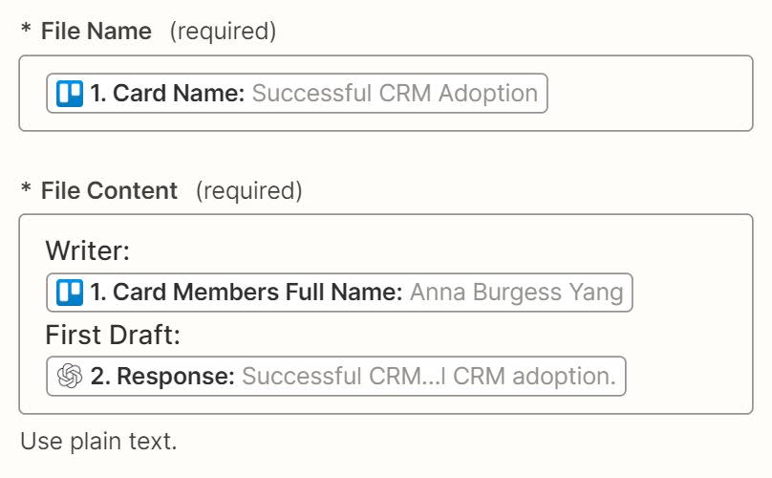Click the asterisk before File Name
This screenshot has width=772, height=478.
[x=26, y=32]
